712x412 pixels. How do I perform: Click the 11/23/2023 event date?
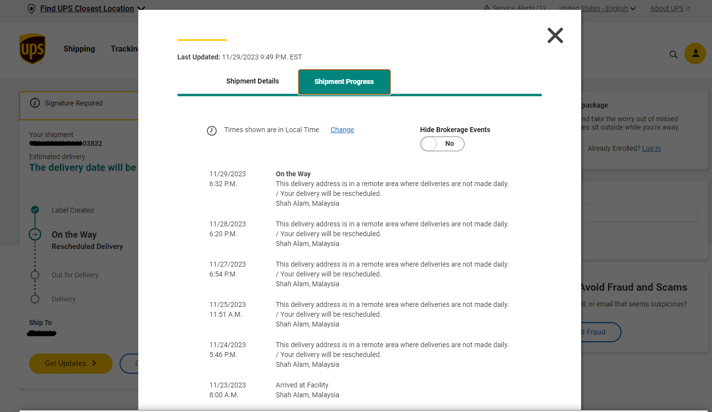(227, 385)
